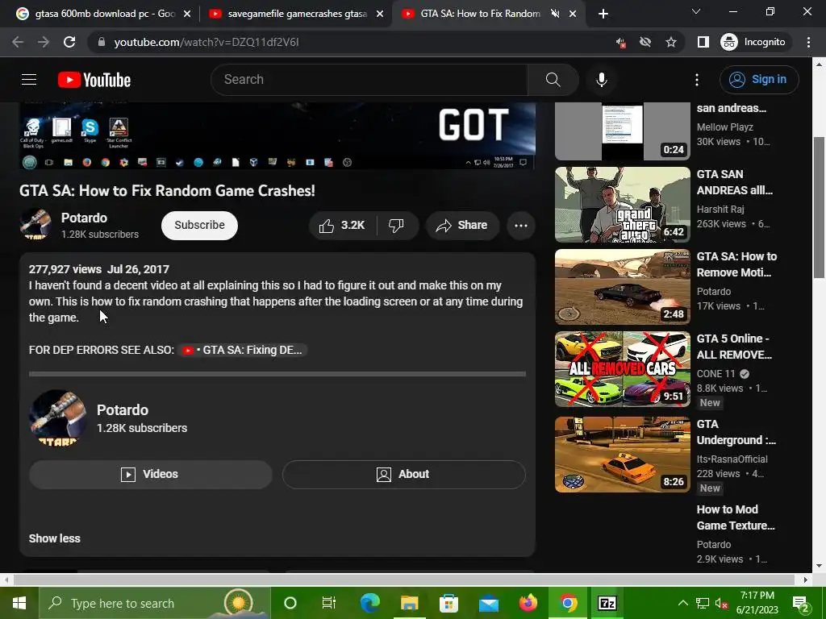This screenshot has width=826, height=619.
Task: Bookmark this page with star icon
Action: [x=670, y=42]
